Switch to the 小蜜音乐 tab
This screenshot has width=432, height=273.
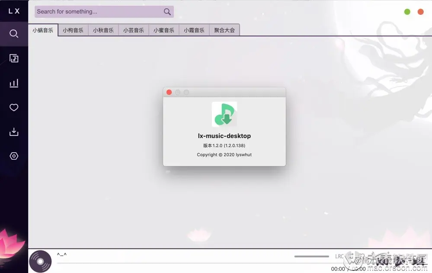[164, 30]
